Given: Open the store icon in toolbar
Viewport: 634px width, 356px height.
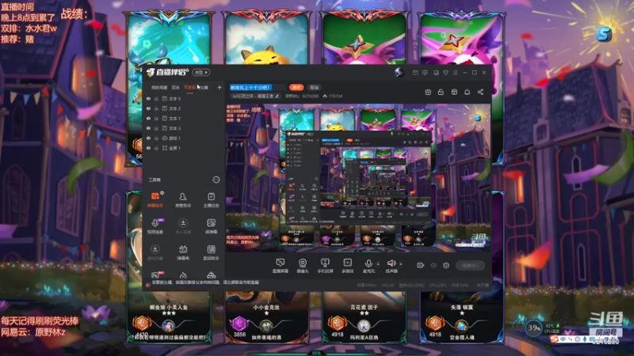Looking at the screenshot, I should [x=454, y=93].
